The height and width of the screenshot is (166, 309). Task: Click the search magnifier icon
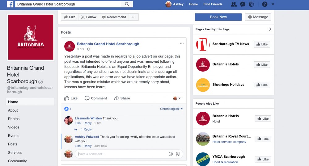click(127, 4)
